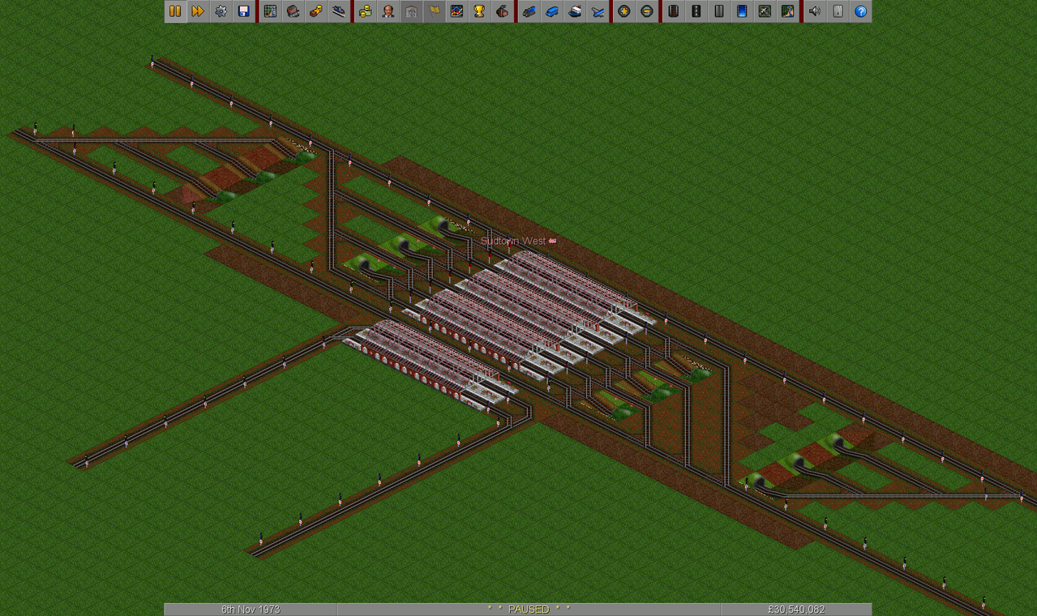Open the sound and music speaker icon

pos(814,11)
